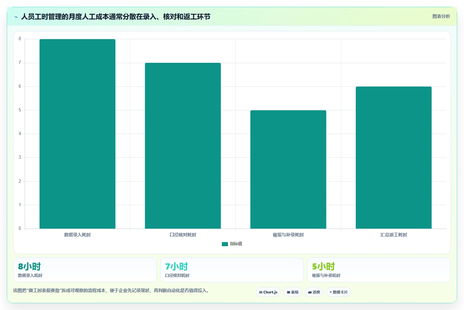The image size is (464, 310).
Task: Click the 口径核对耗时 caption in the second card
Action: [177, 276]
